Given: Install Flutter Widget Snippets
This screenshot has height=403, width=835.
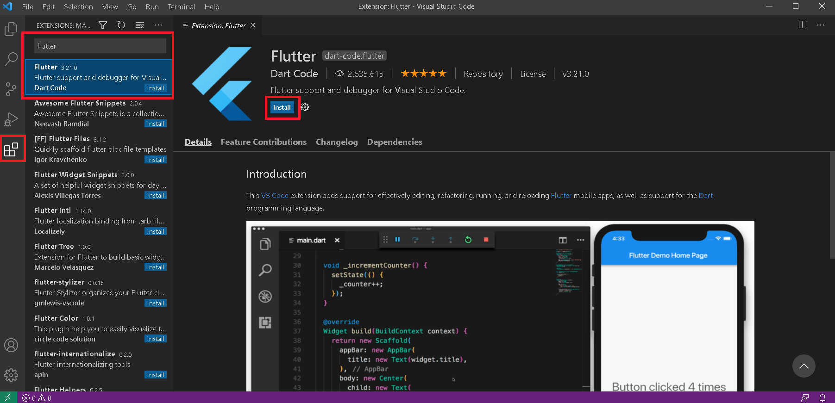Looking at the screenshot, I should 155,195.
